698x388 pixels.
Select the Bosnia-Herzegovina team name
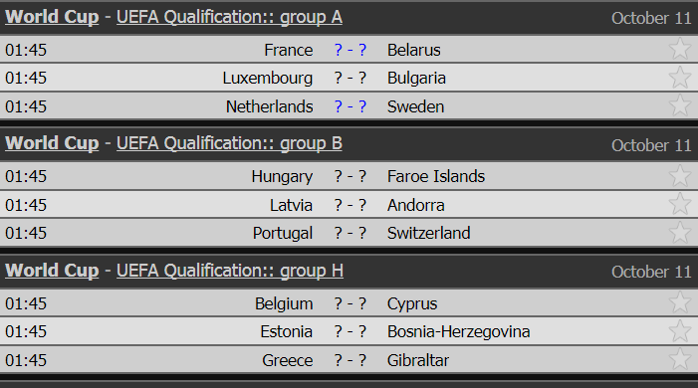458,332
